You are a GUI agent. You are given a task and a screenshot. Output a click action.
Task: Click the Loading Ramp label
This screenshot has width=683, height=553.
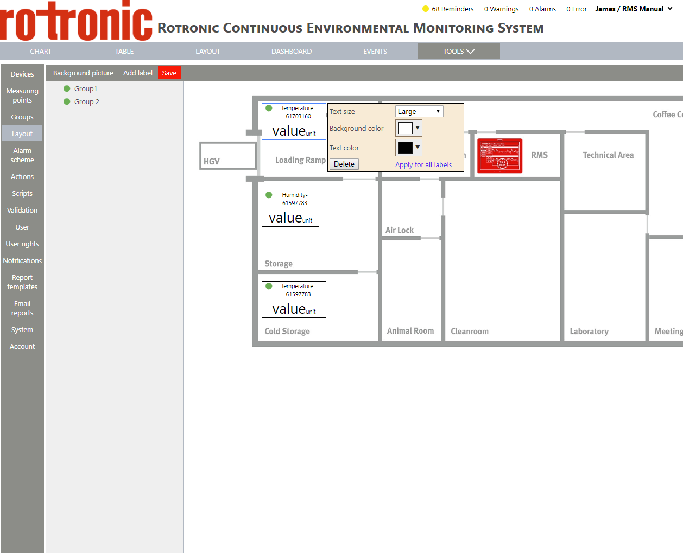[300, 160]
